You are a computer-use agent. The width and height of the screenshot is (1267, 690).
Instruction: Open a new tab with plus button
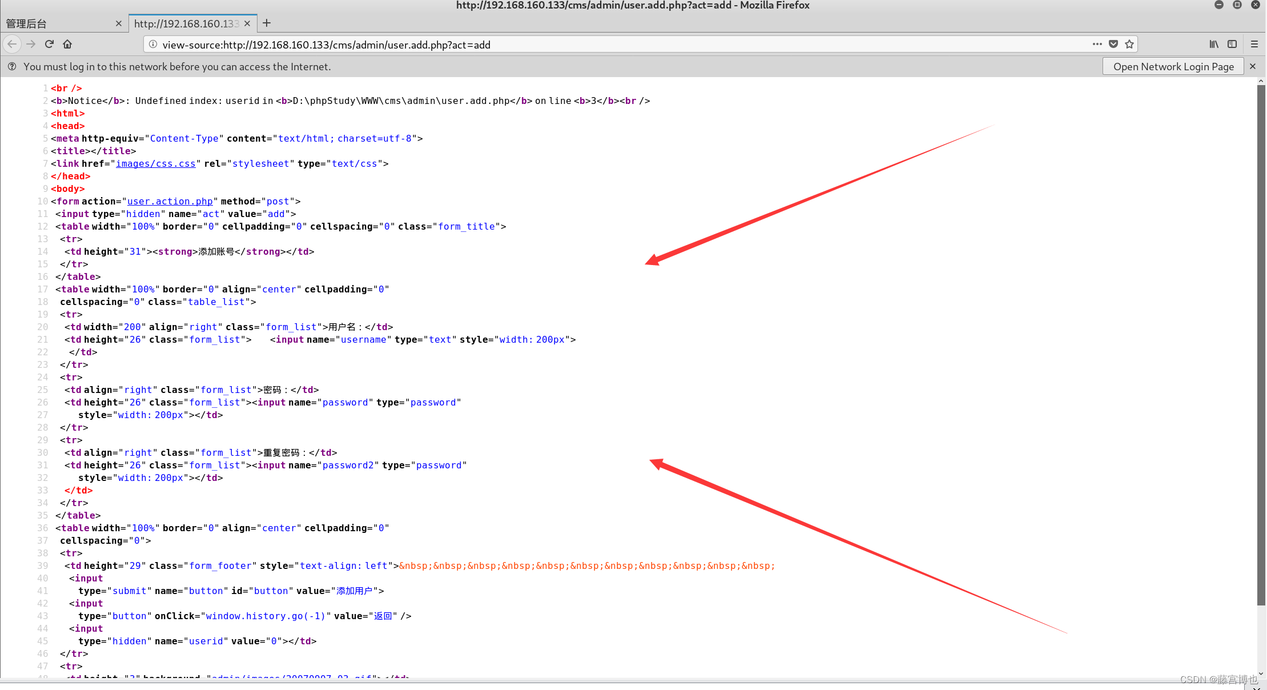267,23
